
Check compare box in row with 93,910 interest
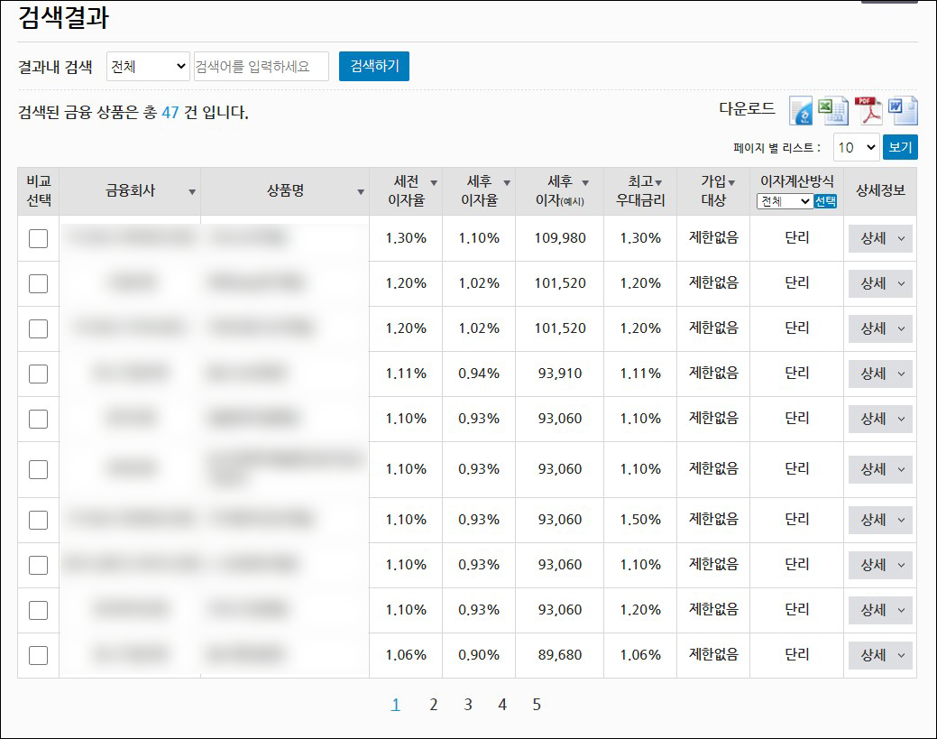pyautogui.click(x=38, y=374)
